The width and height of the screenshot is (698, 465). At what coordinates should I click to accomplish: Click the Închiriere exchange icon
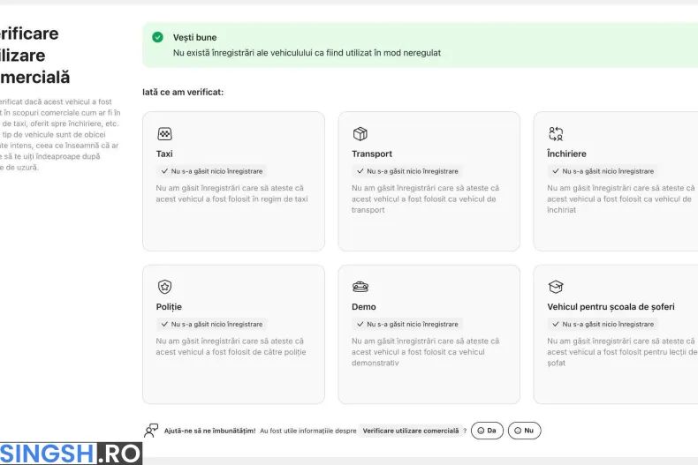coord(556,134)
